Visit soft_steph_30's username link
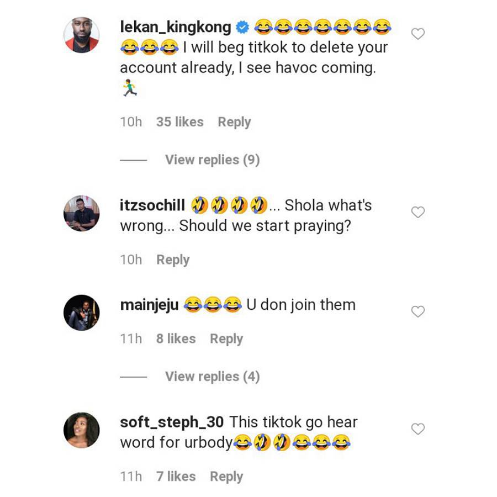Image resolution: width=497 pixels, height=497 pixels. tap(172, 422)
